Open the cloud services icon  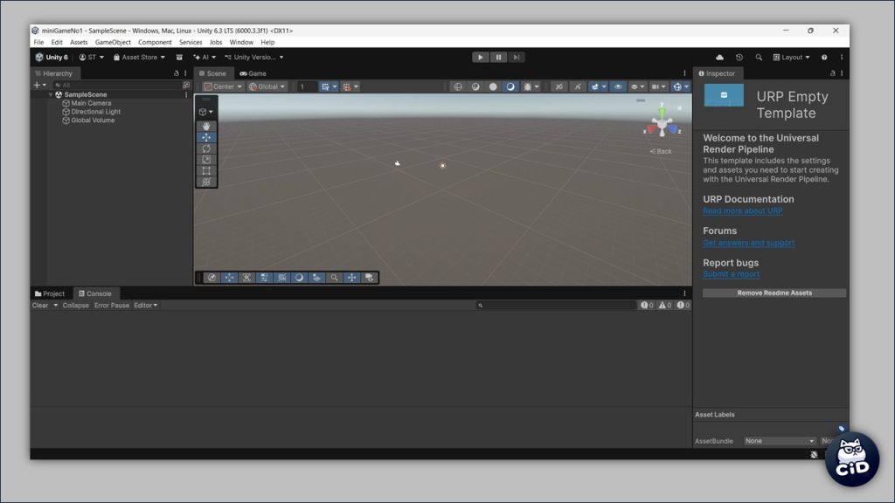click(x=719, y=58)
